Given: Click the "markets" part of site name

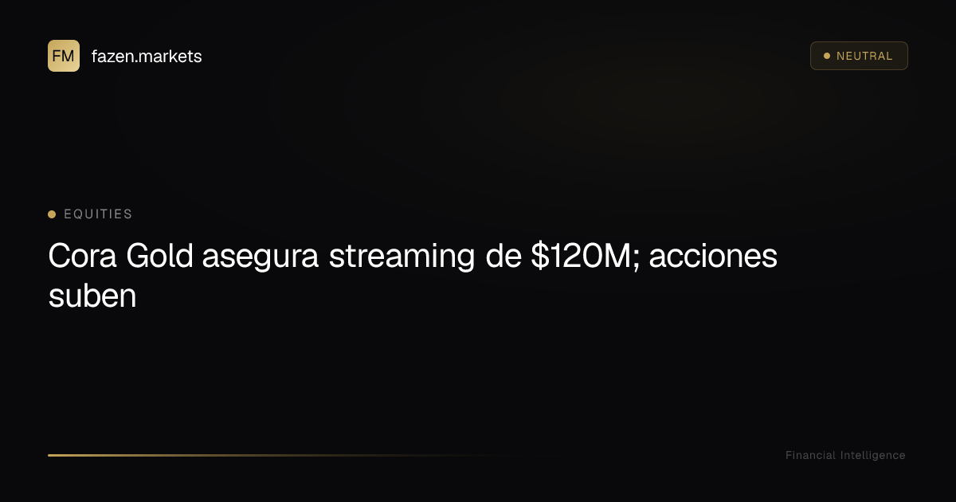Looking at the screenshot, I should pyautogui.click(x=173, y=57).
